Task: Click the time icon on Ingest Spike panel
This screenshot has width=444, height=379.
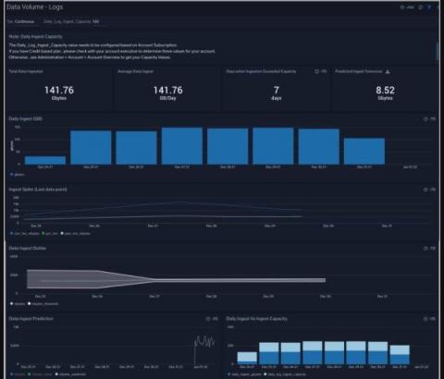Action: click(x=425, y=189)
